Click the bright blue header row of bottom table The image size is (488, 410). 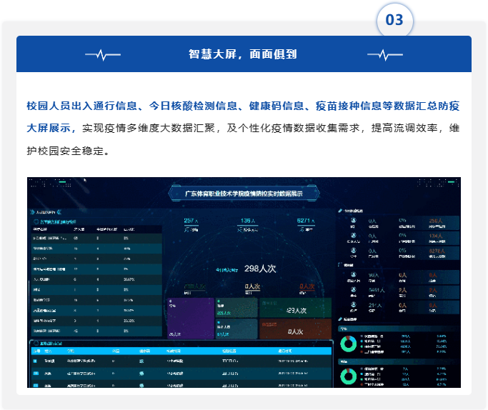pos(180,351)
